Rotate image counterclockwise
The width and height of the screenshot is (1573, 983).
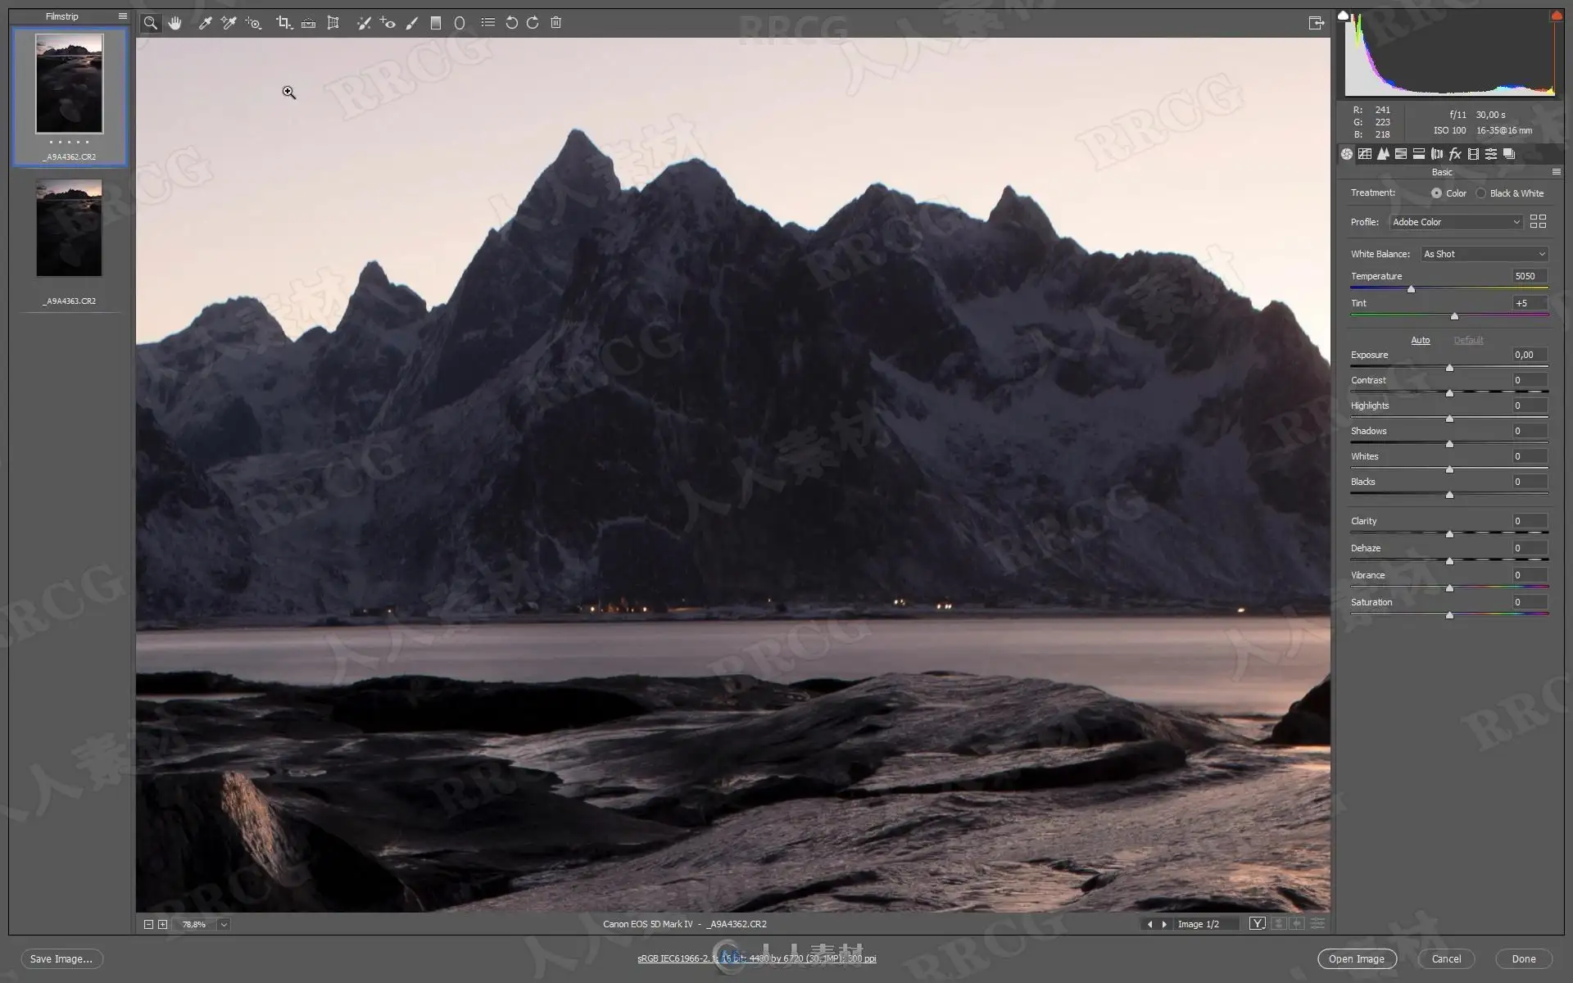click(x=511, y=23)
